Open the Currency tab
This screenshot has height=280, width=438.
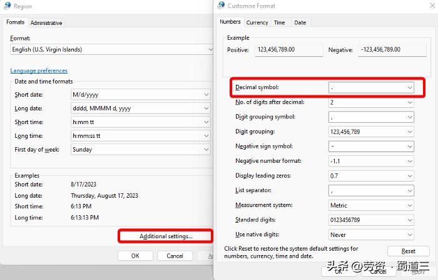coord(257,22)
